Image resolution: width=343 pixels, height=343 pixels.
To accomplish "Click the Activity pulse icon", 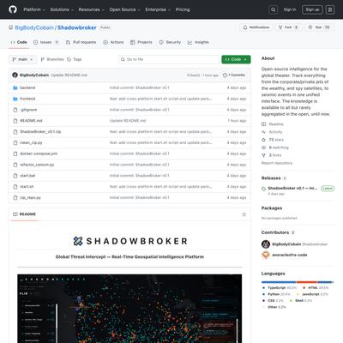I will pyautogui.click(x=263, y=132).
